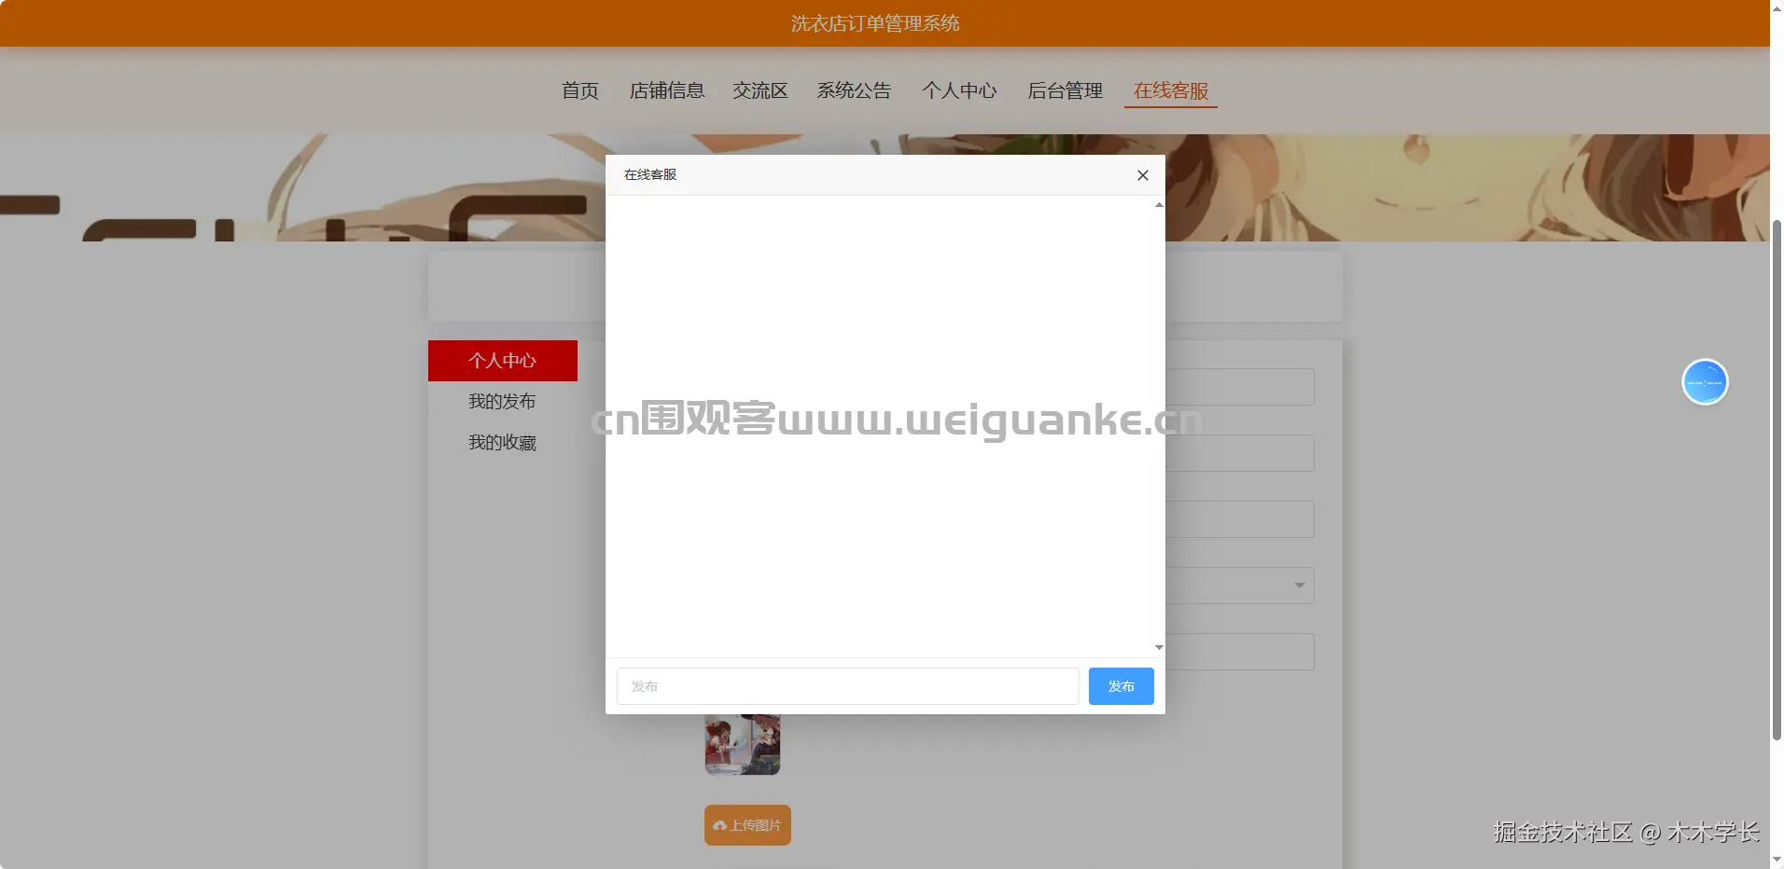
Task: Expand the form's select dropdown arrow
Action: [x=1298, y=586]
